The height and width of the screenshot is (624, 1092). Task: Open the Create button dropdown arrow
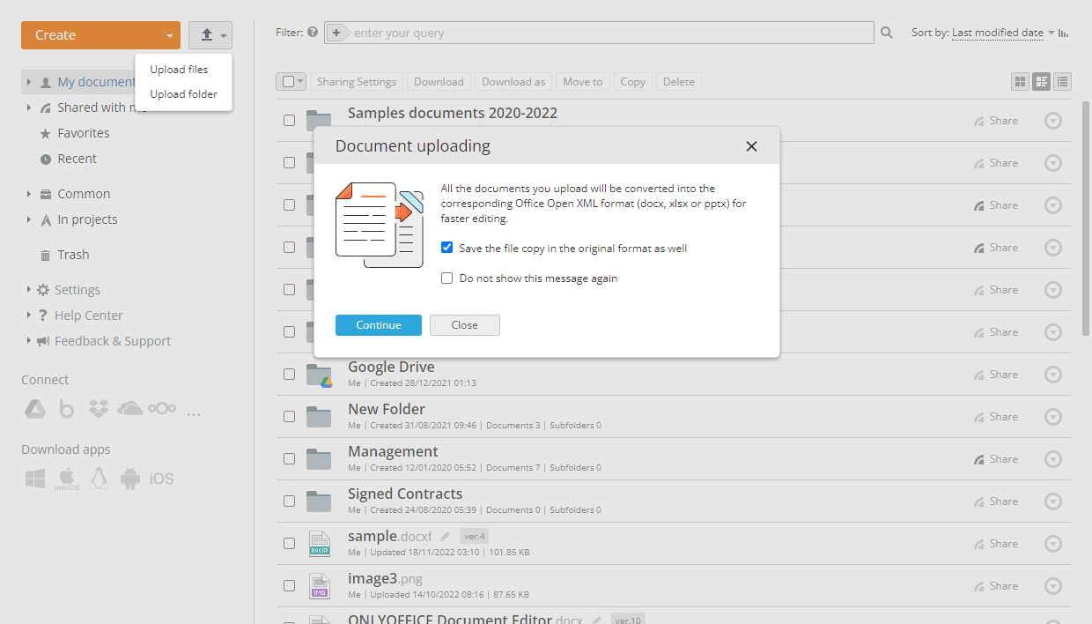[168, 35]
